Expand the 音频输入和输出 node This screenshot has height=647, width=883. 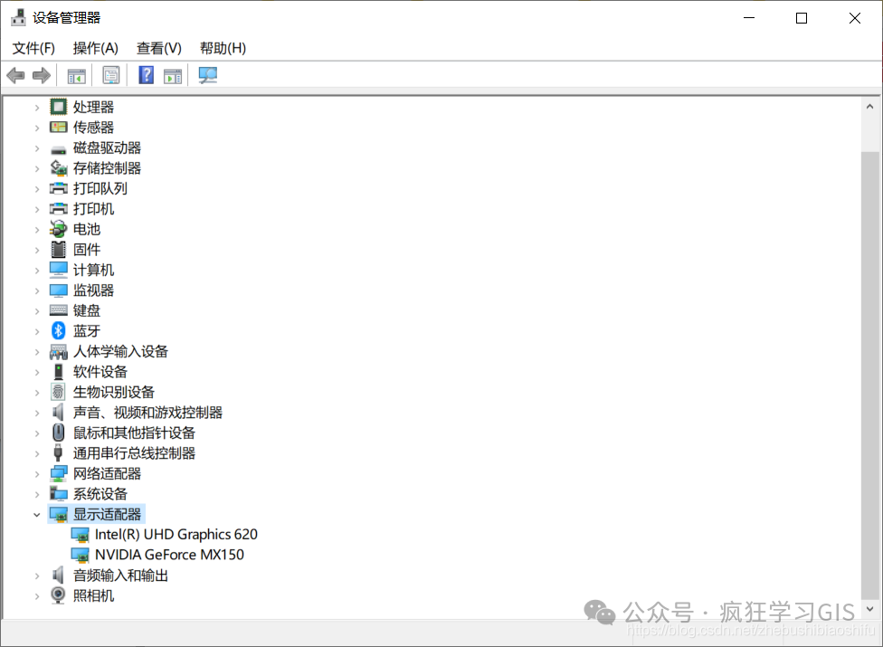37,576
